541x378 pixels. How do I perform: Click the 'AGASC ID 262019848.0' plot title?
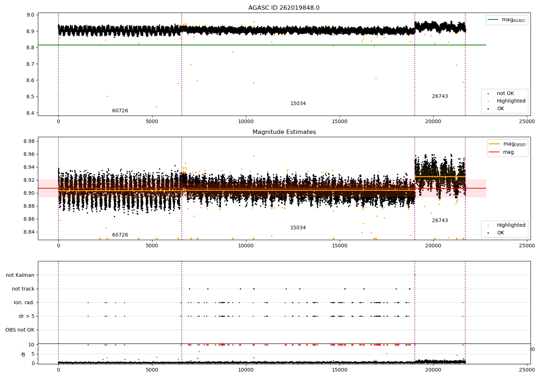(284, 8)
